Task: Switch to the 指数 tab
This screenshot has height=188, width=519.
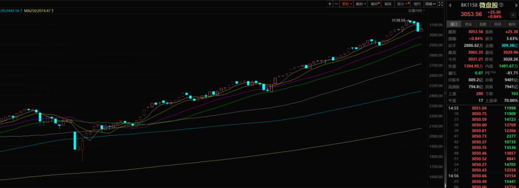Action: pyautogui.click(x=483, y=24)
